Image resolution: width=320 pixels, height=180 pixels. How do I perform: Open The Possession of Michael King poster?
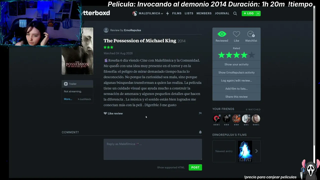[x=77, y=51]
